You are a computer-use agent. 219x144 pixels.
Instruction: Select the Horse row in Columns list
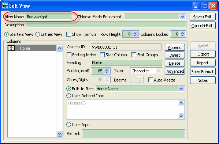point(32,48)
